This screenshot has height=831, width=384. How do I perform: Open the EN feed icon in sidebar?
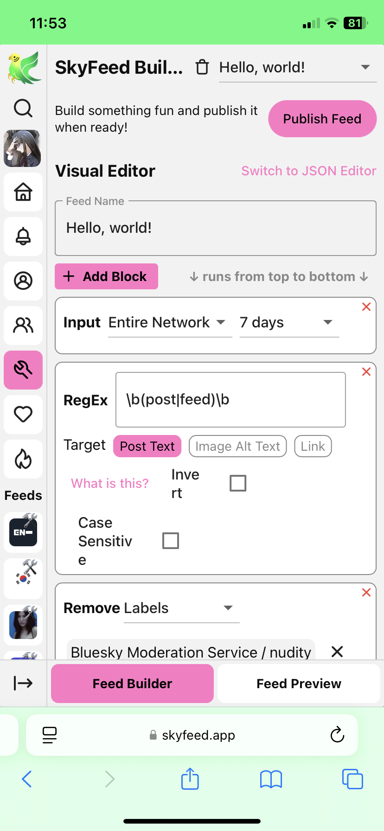pyautogui.click(x=23, y=532)
